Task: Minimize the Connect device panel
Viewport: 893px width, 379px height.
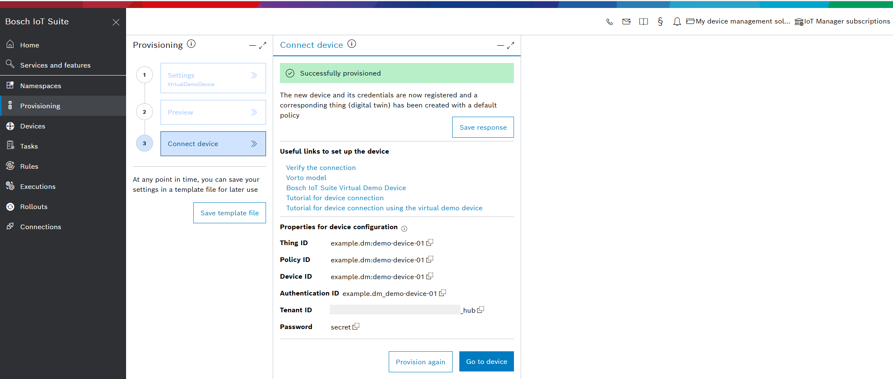Action: [501, 45]
